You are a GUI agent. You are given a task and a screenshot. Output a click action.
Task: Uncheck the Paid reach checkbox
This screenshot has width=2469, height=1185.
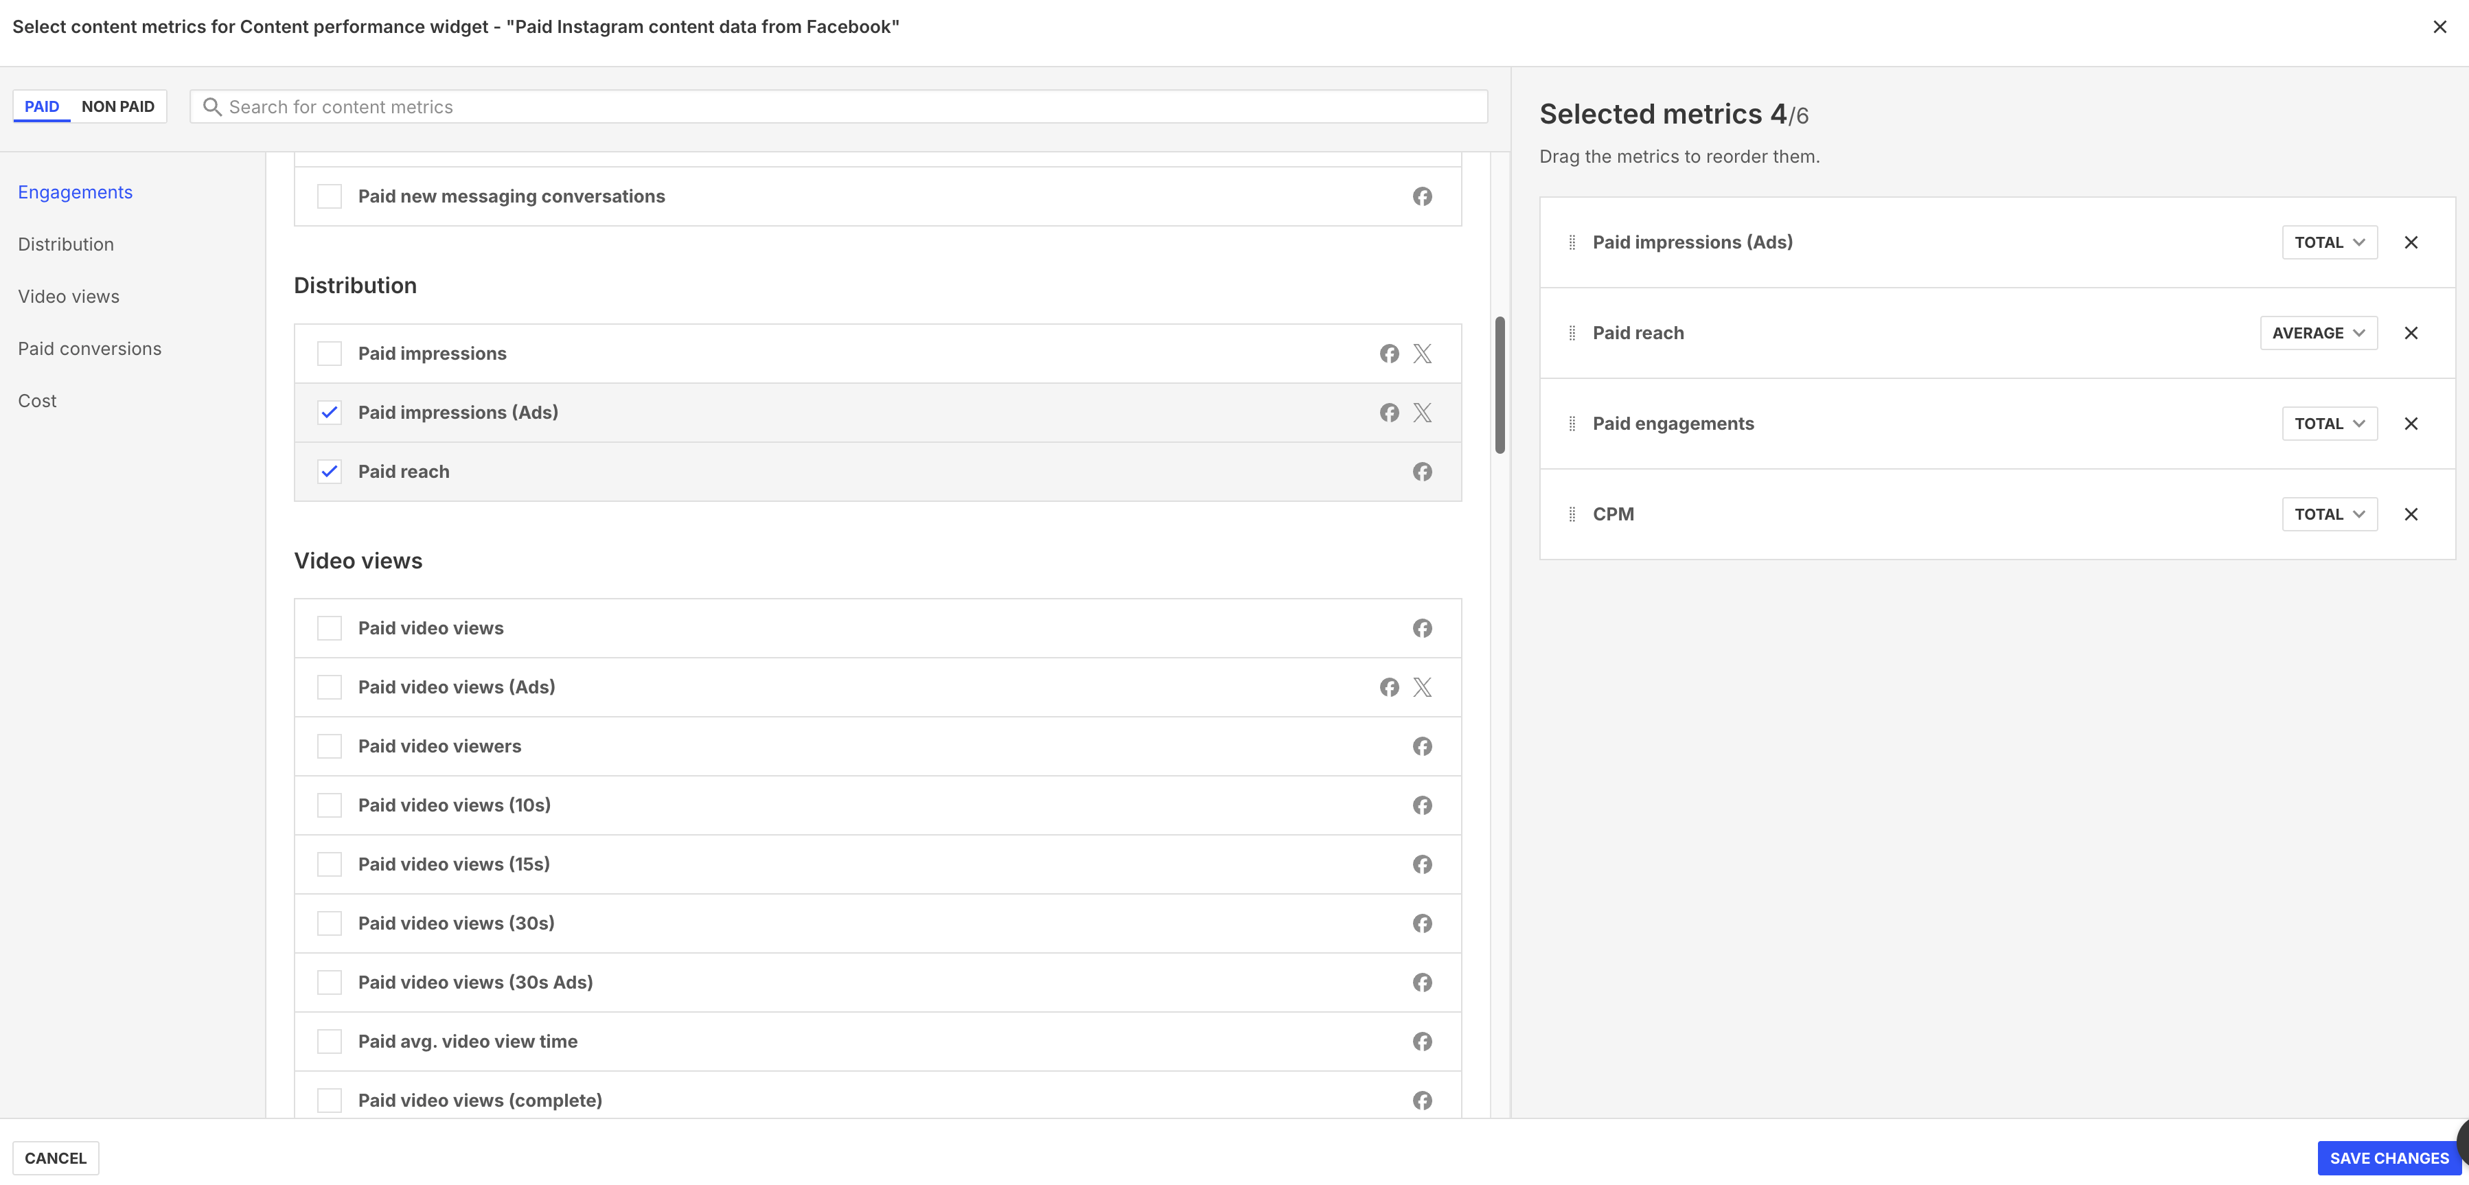(x=330, y=472)
